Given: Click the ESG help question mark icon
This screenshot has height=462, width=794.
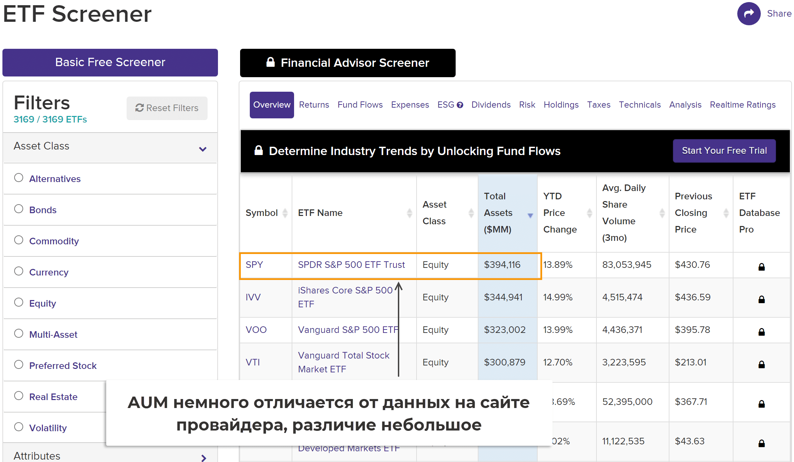Looking at the screenshot, I should tap(460, 105).
